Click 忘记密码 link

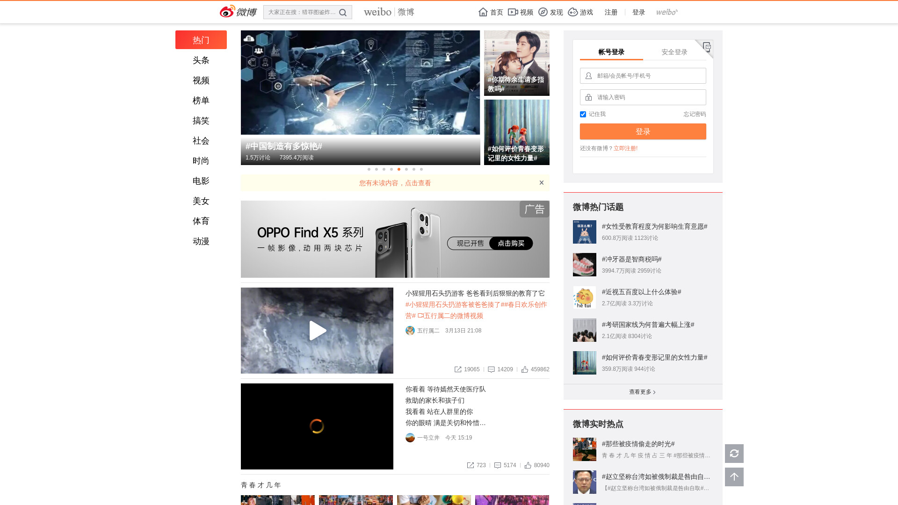[695, 114]
